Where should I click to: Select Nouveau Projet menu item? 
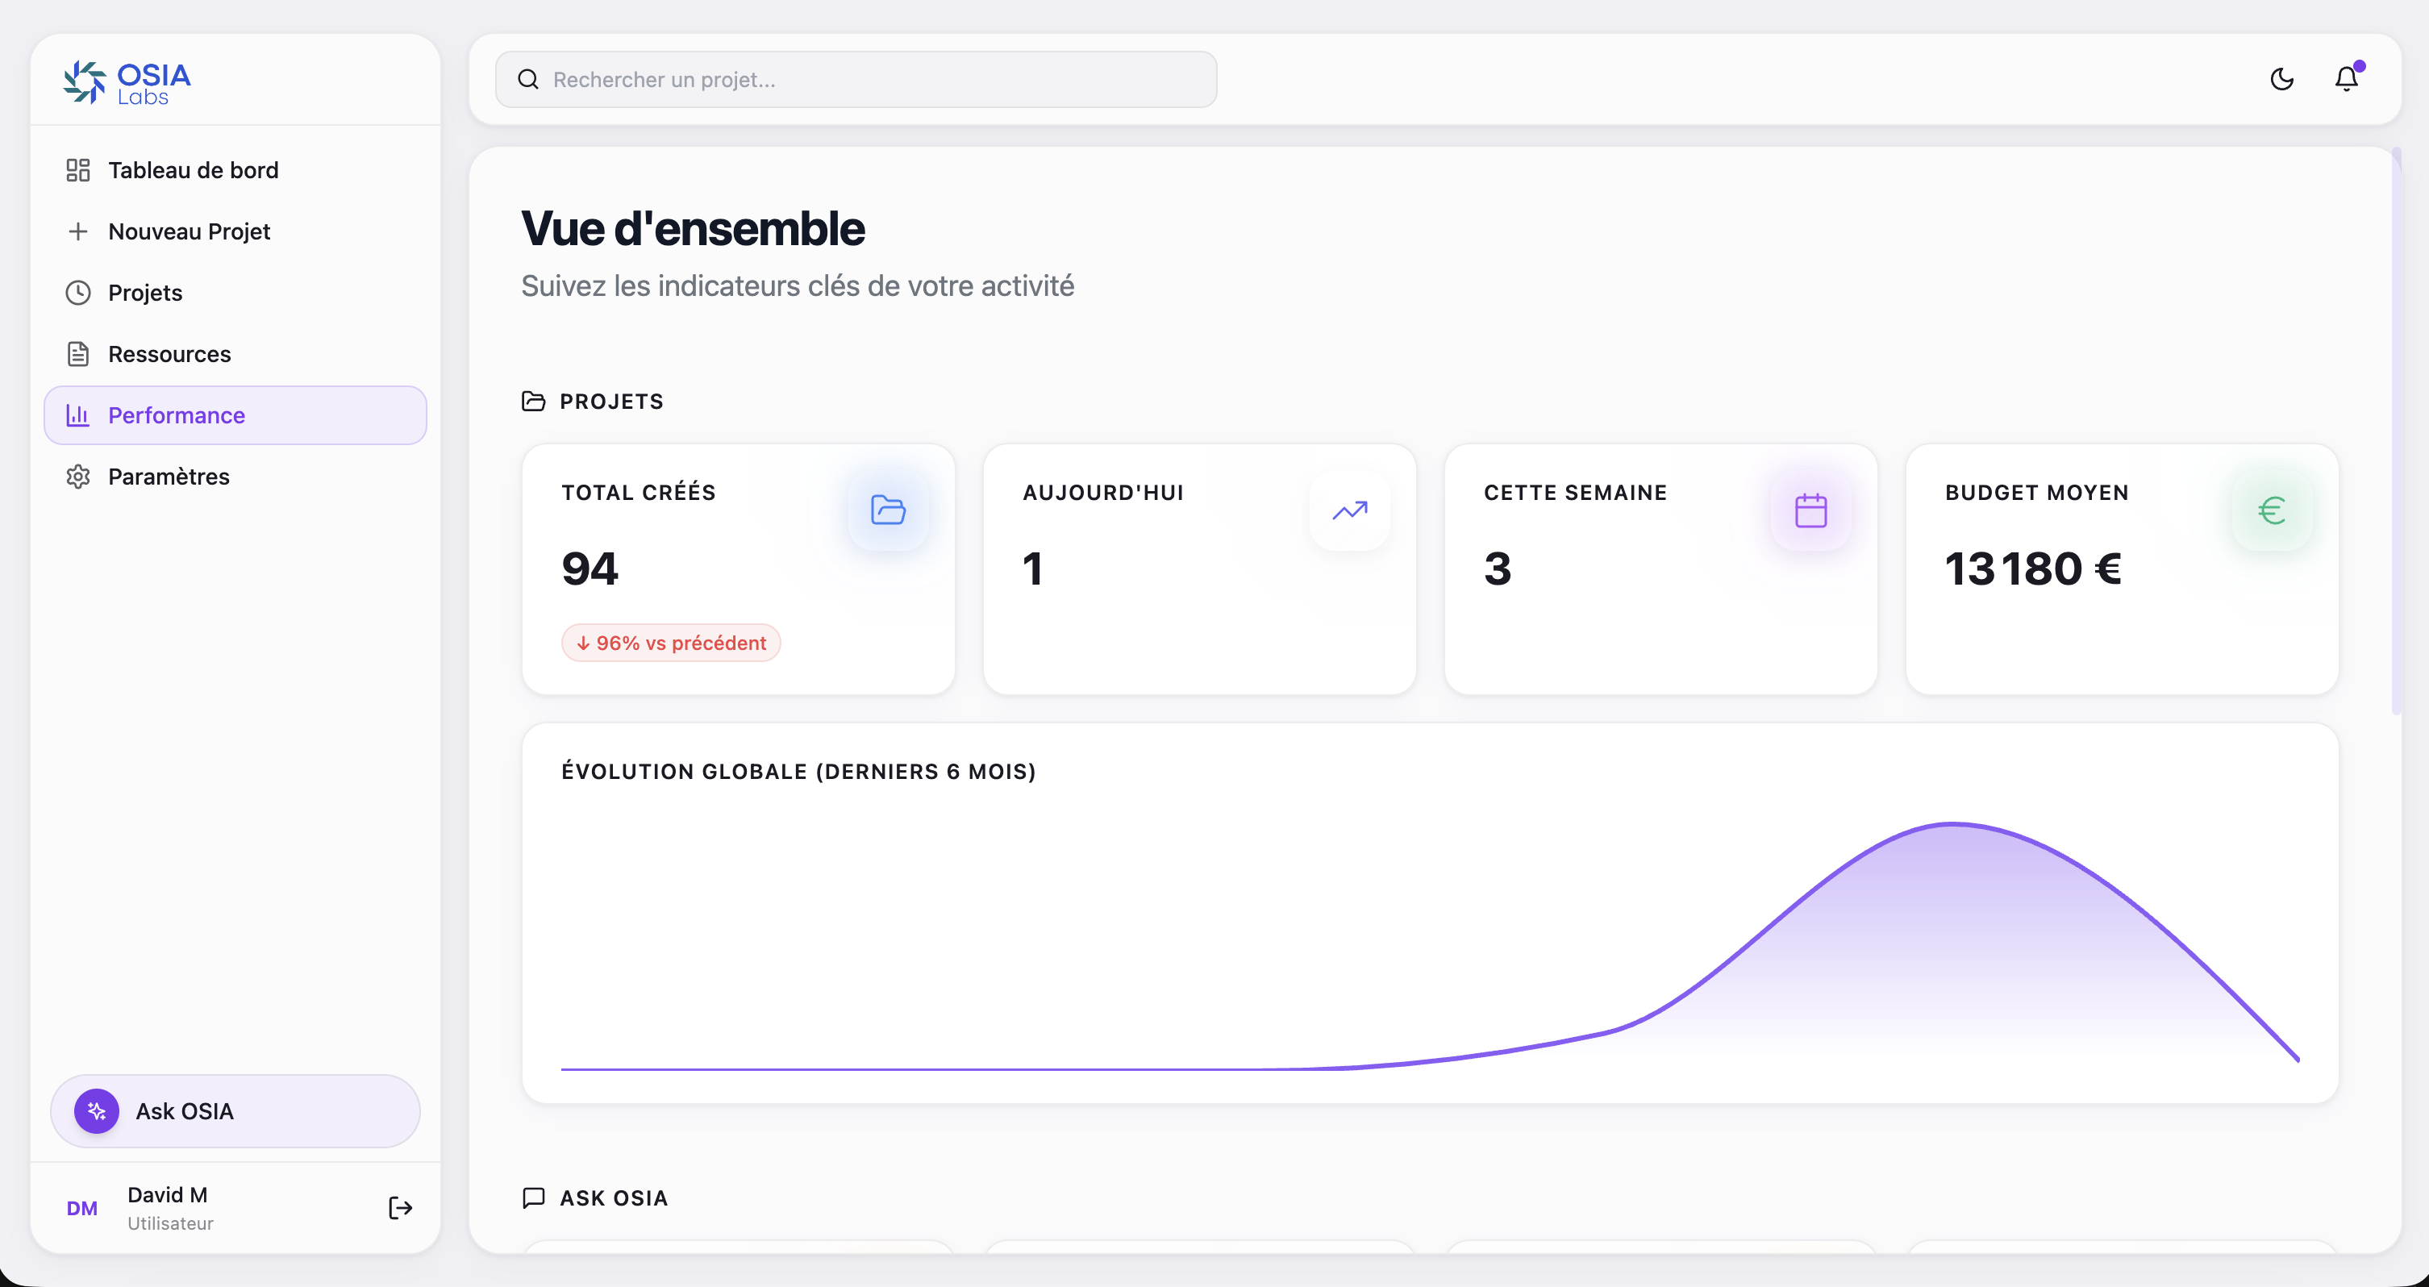click(x=189, y=232)
